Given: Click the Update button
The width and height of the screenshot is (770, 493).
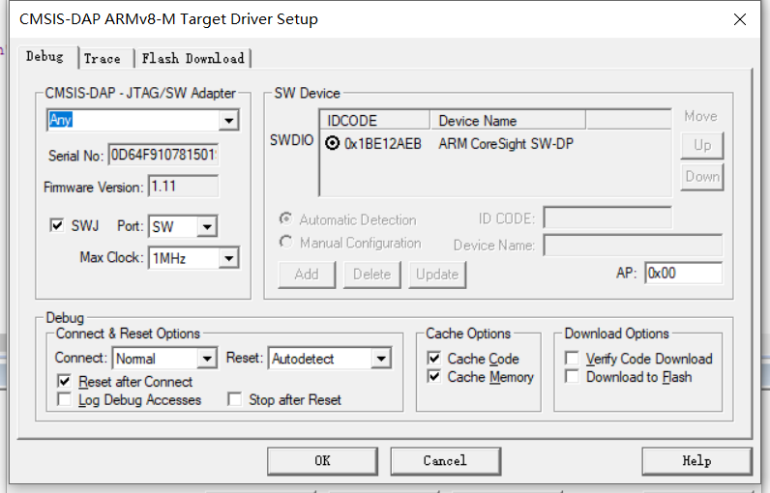Looking at the screenshot, I should tap(437, 275).
